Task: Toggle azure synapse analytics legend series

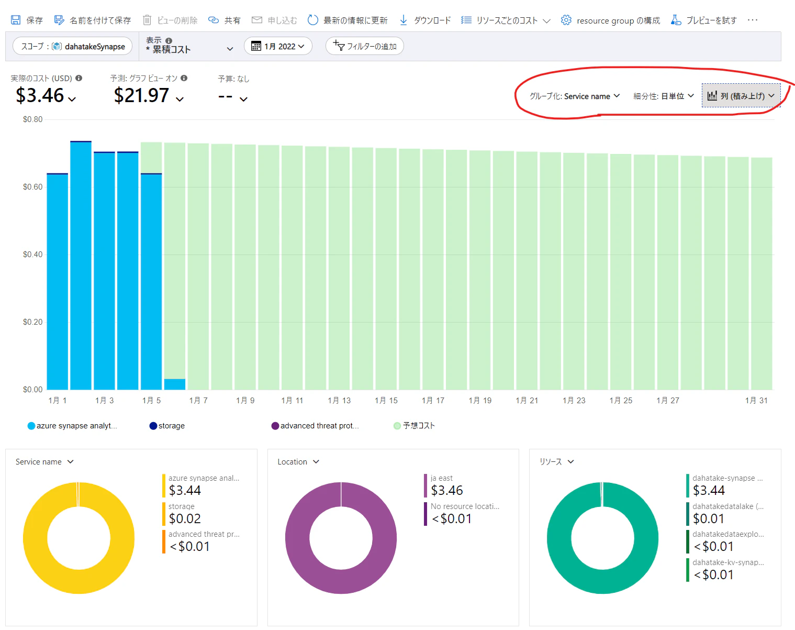Action: tap(72, 426)
